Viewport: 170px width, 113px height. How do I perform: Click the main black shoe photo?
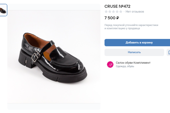click(54, 56)
